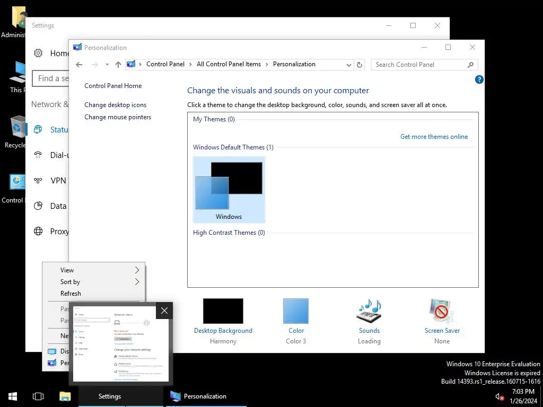Click All Control Panel Items breadcrumb
This screenshot has width=543, height=407.
pos(229,64)
